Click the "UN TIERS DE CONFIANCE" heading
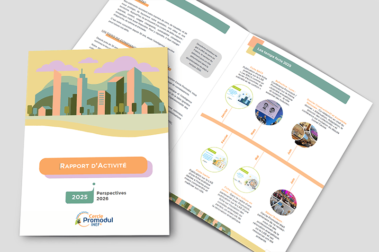 pos(118,39)
